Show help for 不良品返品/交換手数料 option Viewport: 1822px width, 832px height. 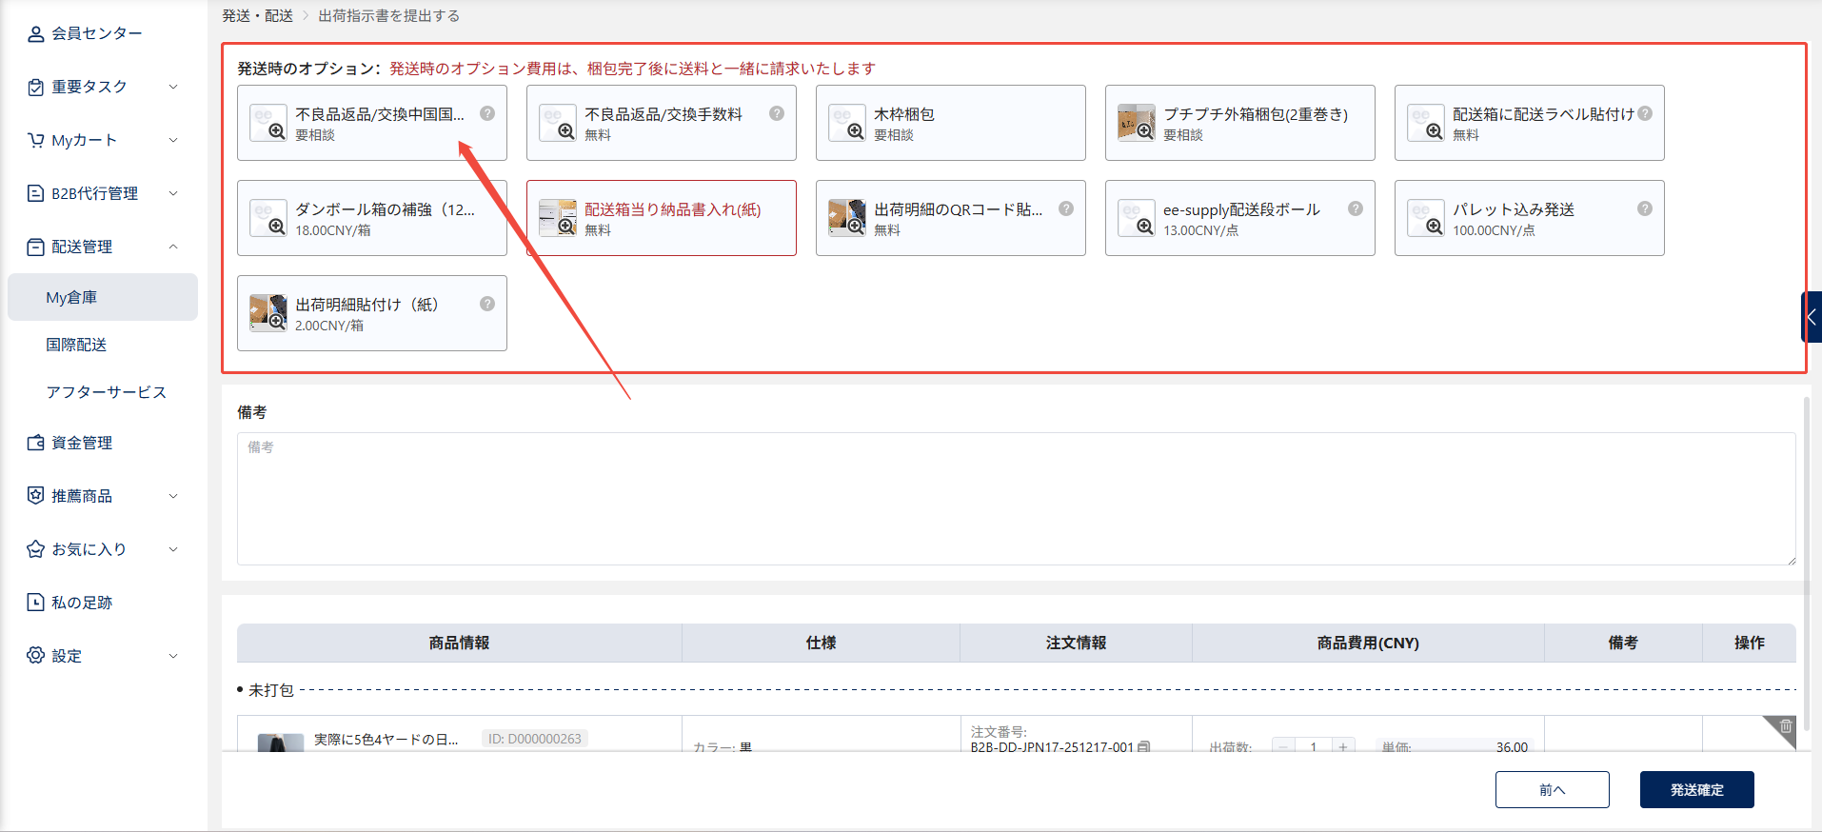(x=777, y=113)
